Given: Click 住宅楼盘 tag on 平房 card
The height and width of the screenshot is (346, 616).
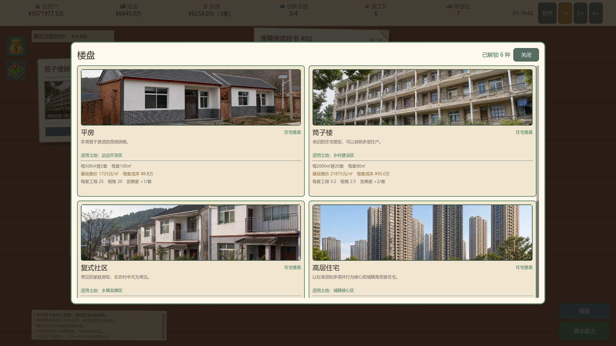Looking at the screenshot, I should [x=292, y=132].
